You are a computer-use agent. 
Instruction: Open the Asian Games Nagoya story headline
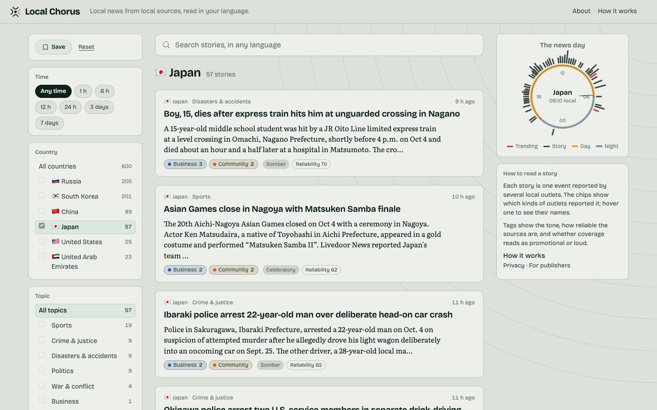(x=282, y=209)
